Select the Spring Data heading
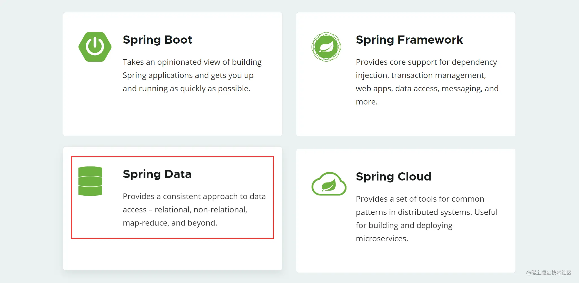This screenshot has width=579, height=283. click(157, 174)
